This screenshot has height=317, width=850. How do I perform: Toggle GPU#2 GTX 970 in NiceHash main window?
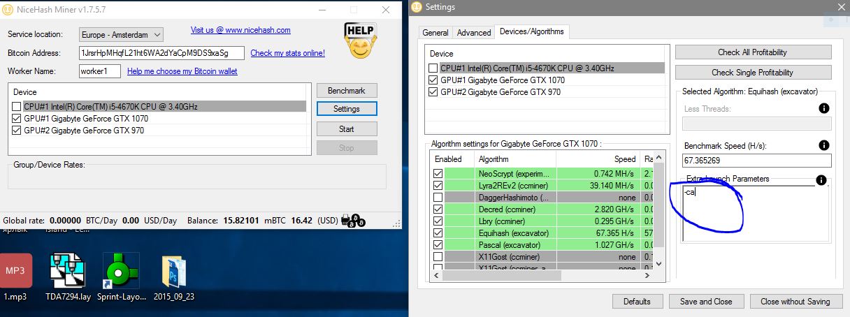[17, 130]
